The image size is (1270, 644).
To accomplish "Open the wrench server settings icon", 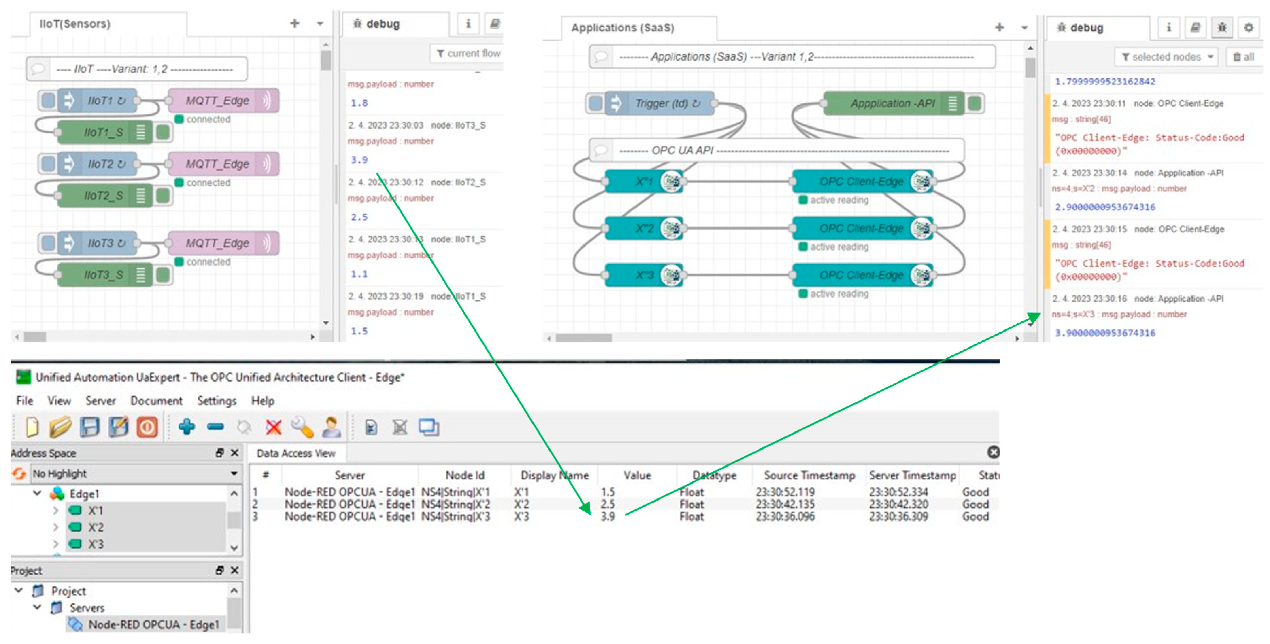I will 302,427.
